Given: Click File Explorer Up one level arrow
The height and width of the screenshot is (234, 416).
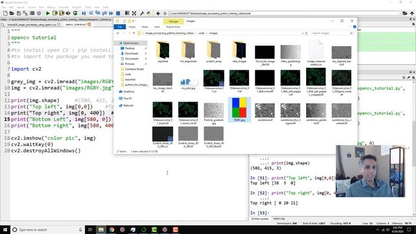Looking at the screenshot, I should click(134, 33).
